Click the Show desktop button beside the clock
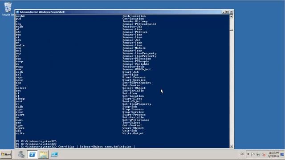 click(x=282, y=155)
